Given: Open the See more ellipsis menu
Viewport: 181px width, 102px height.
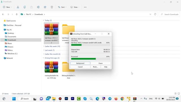Looking at the screenshot, I should point(85,7).
